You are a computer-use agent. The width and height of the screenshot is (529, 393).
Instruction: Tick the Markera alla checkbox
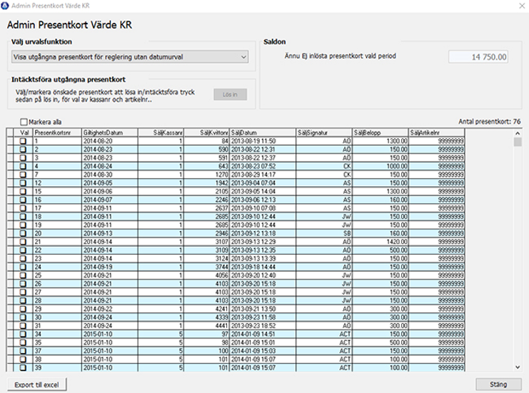tap(24, 122)
